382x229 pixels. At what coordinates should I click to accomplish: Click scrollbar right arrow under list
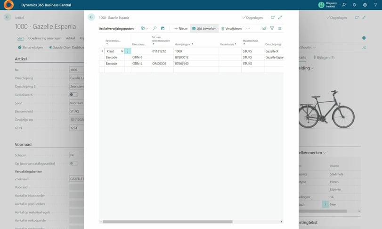[282, 221]
